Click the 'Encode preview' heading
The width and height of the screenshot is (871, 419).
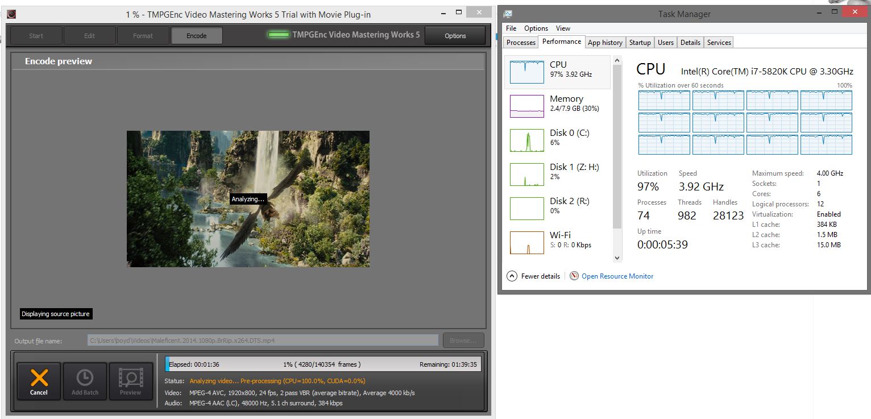(x=59, y=61)
